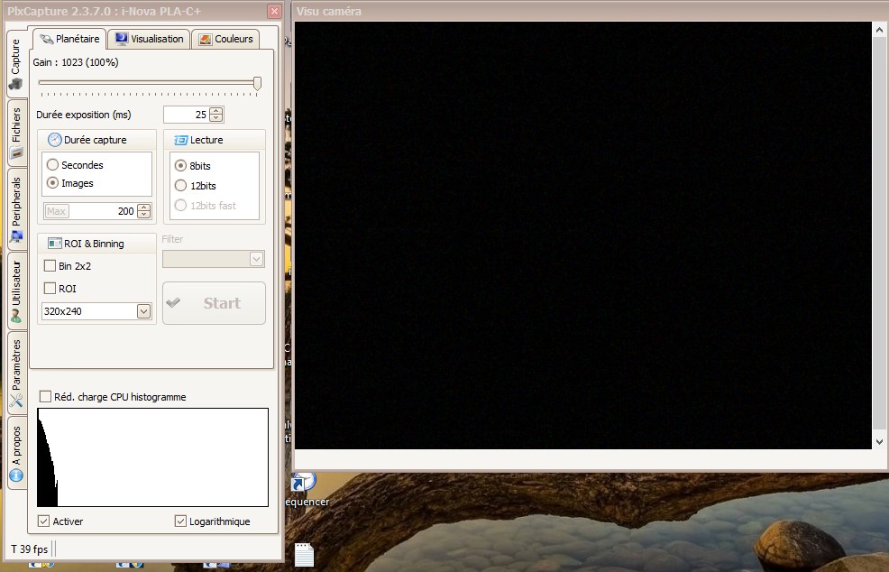Screen dimensions: 889x572
Task: Click the planet icon on Planétaire tab
Action: click(x=47, y=39)
